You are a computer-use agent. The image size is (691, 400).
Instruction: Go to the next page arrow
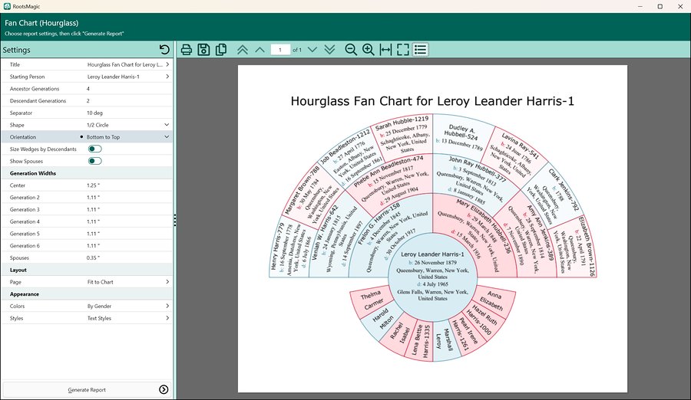tap(312, 50)
